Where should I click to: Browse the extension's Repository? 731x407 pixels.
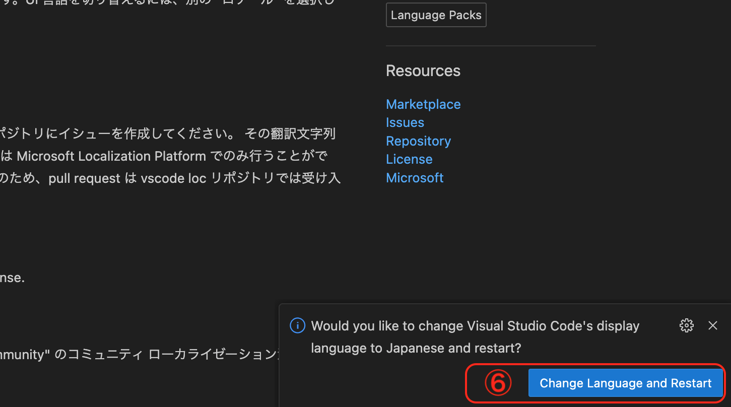tap(418, 141)
